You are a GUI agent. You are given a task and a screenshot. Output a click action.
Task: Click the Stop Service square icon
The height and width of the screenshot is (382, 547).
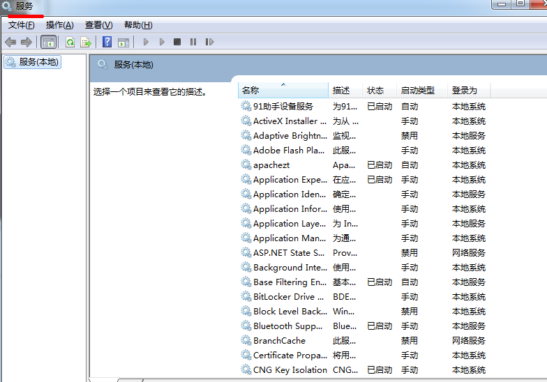click(177, 42)
